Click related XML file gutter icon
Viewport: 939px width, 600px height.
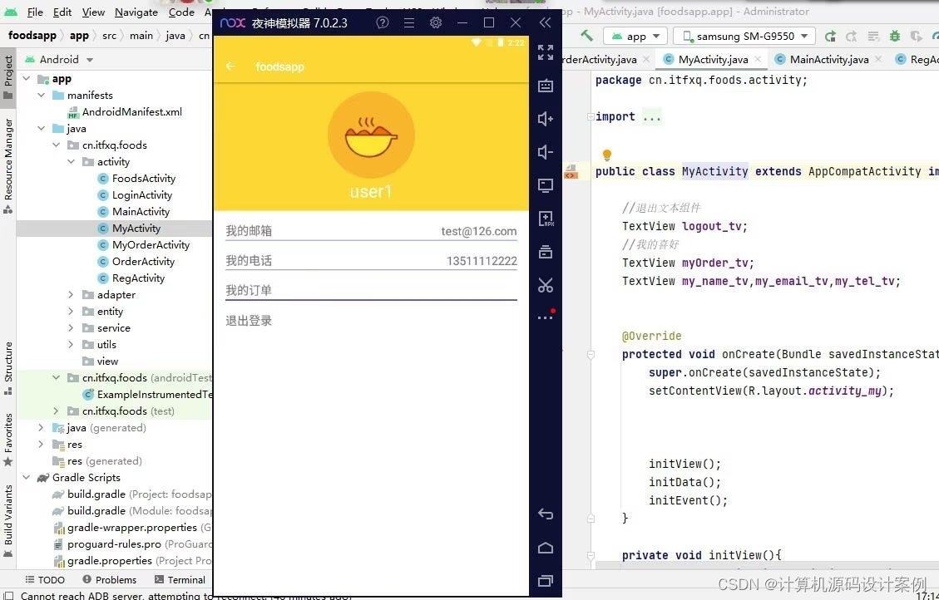(x=571, y=172)
